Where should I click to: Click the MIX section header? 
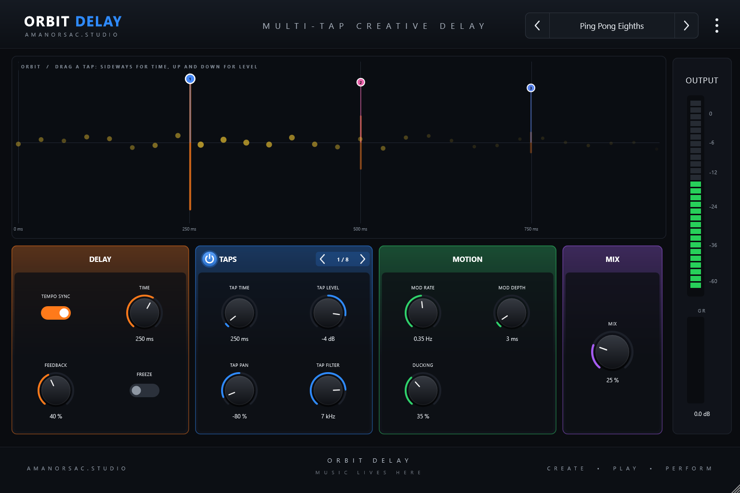(612, 259)
